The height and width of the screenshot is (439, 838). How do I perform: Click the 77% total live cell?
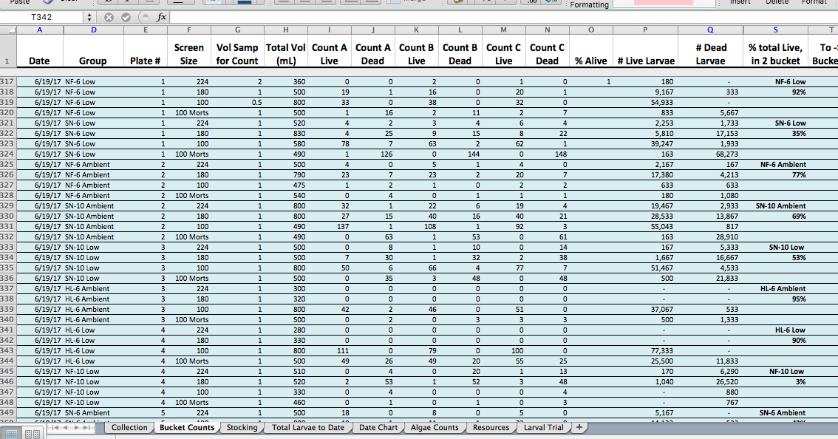click(x=775, y=175)
